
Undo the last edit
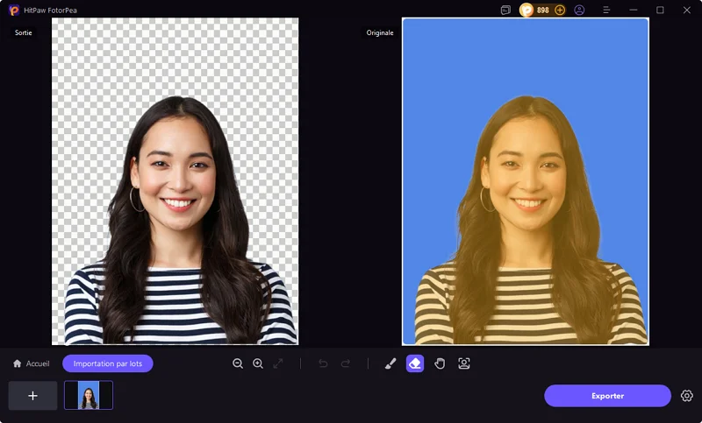pos(323,363)
